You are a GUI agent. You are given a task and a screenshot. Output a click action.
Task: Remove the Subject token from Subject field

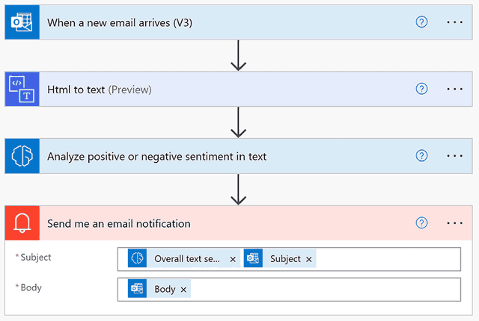(308, 259)
